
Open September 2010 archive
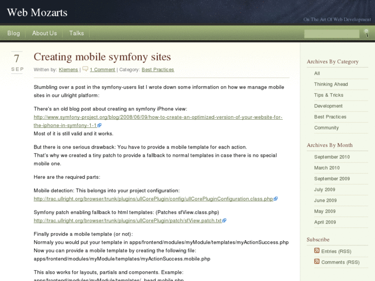[x=332, y=157]
